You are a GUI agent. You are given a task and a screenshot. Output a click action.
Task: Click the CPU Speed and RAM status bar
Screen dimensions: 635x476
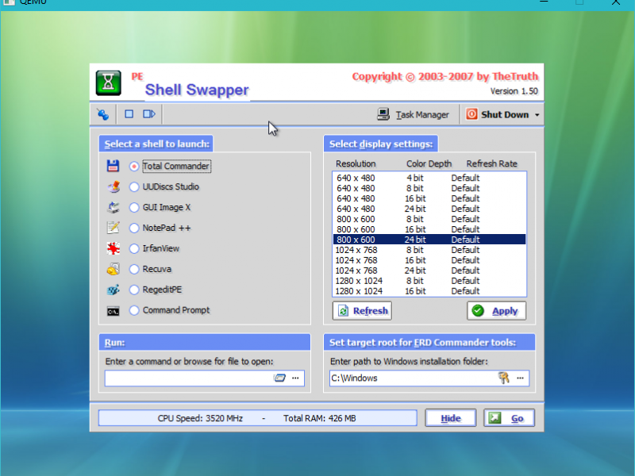click(257, 418)
